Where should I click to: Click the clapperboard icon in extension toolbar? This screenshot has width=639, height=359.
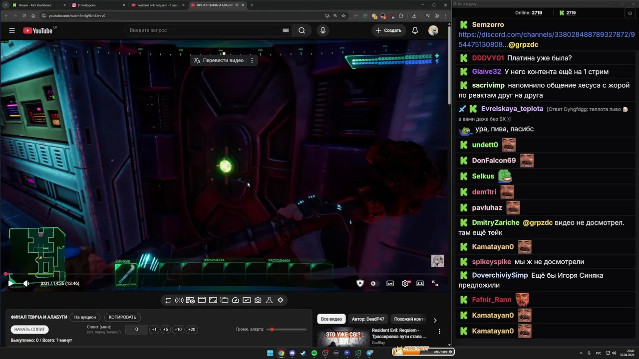click(202, 300)
